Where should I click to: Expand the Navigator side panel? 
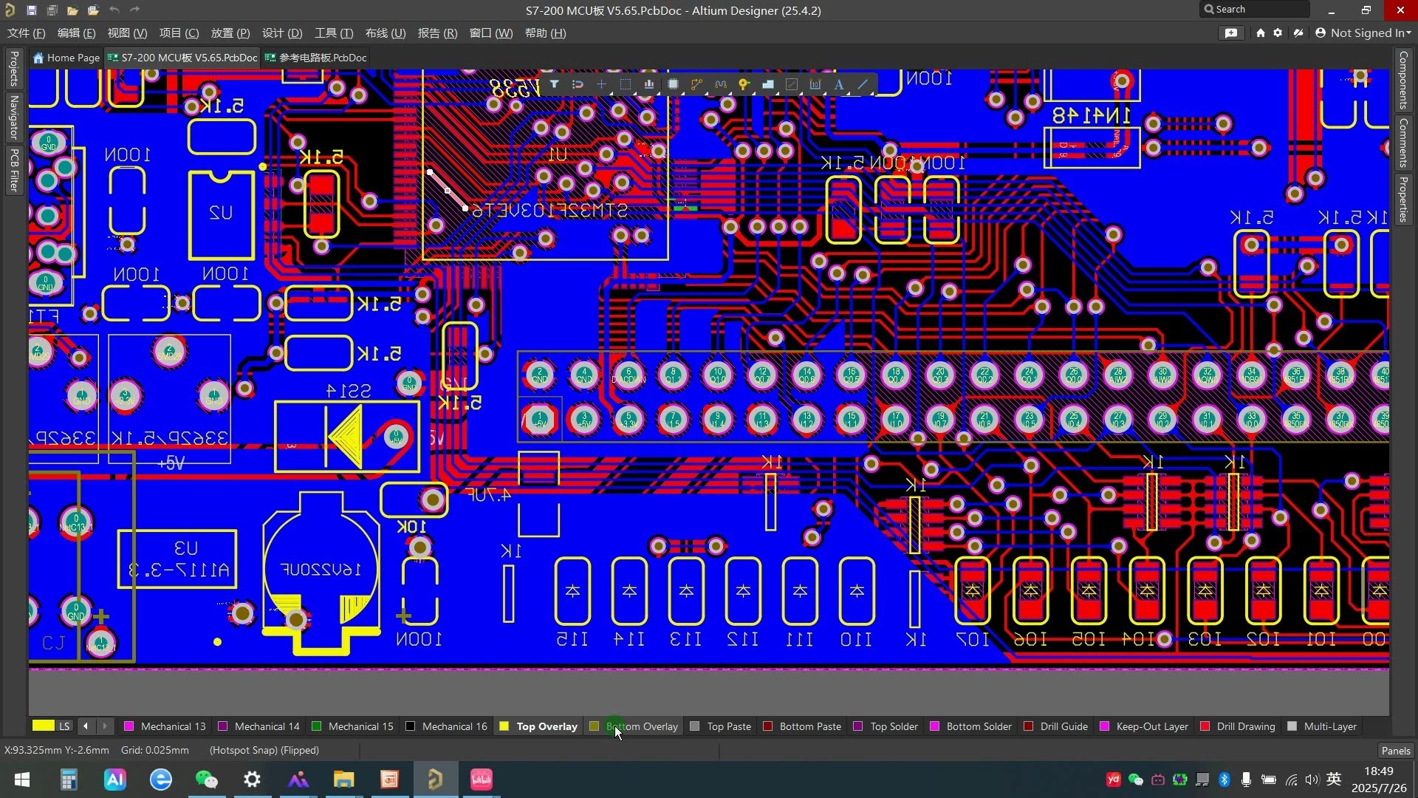coord(13,117)
